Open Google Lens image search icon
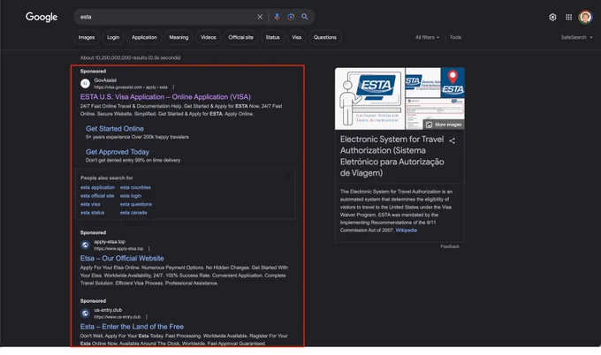601x355 pixels. pyautogui.click(x=291, y=17)
